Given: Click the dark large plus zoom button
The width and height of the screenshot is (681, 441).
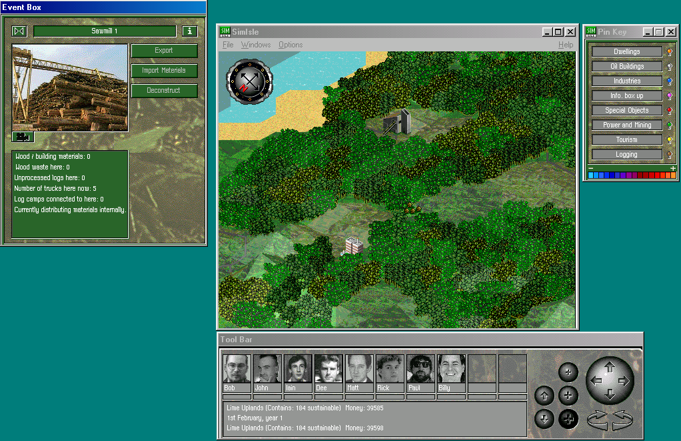Looking at the screenshot, I should [568, 419].
